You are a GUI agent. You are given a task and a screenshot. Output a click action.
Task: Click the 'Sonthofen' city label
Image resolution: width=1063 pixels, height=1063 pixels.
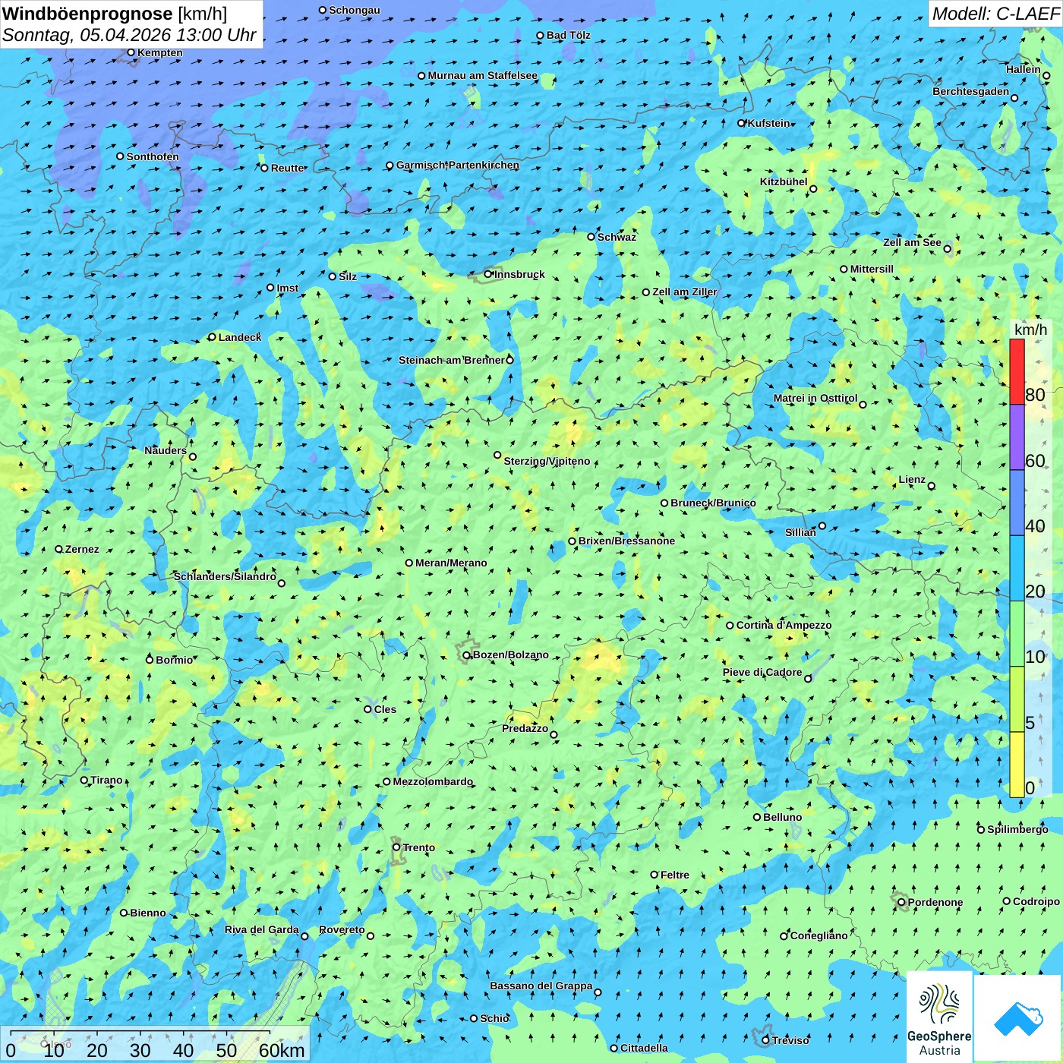[153, 156]
